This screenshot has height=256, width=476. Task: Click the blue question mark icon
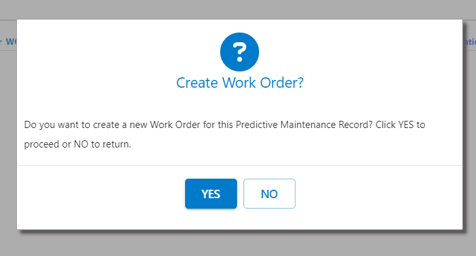pyautogui.click(x=240, y=52)
